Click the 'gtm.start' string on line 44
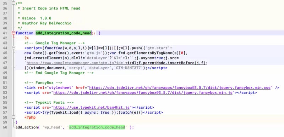This screenshot has height=137, width=284. [157, 48]
